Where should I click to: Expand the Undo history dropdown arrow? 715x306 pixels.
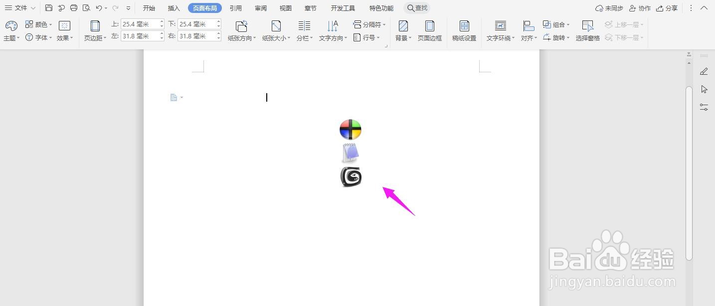pos(106,8)
